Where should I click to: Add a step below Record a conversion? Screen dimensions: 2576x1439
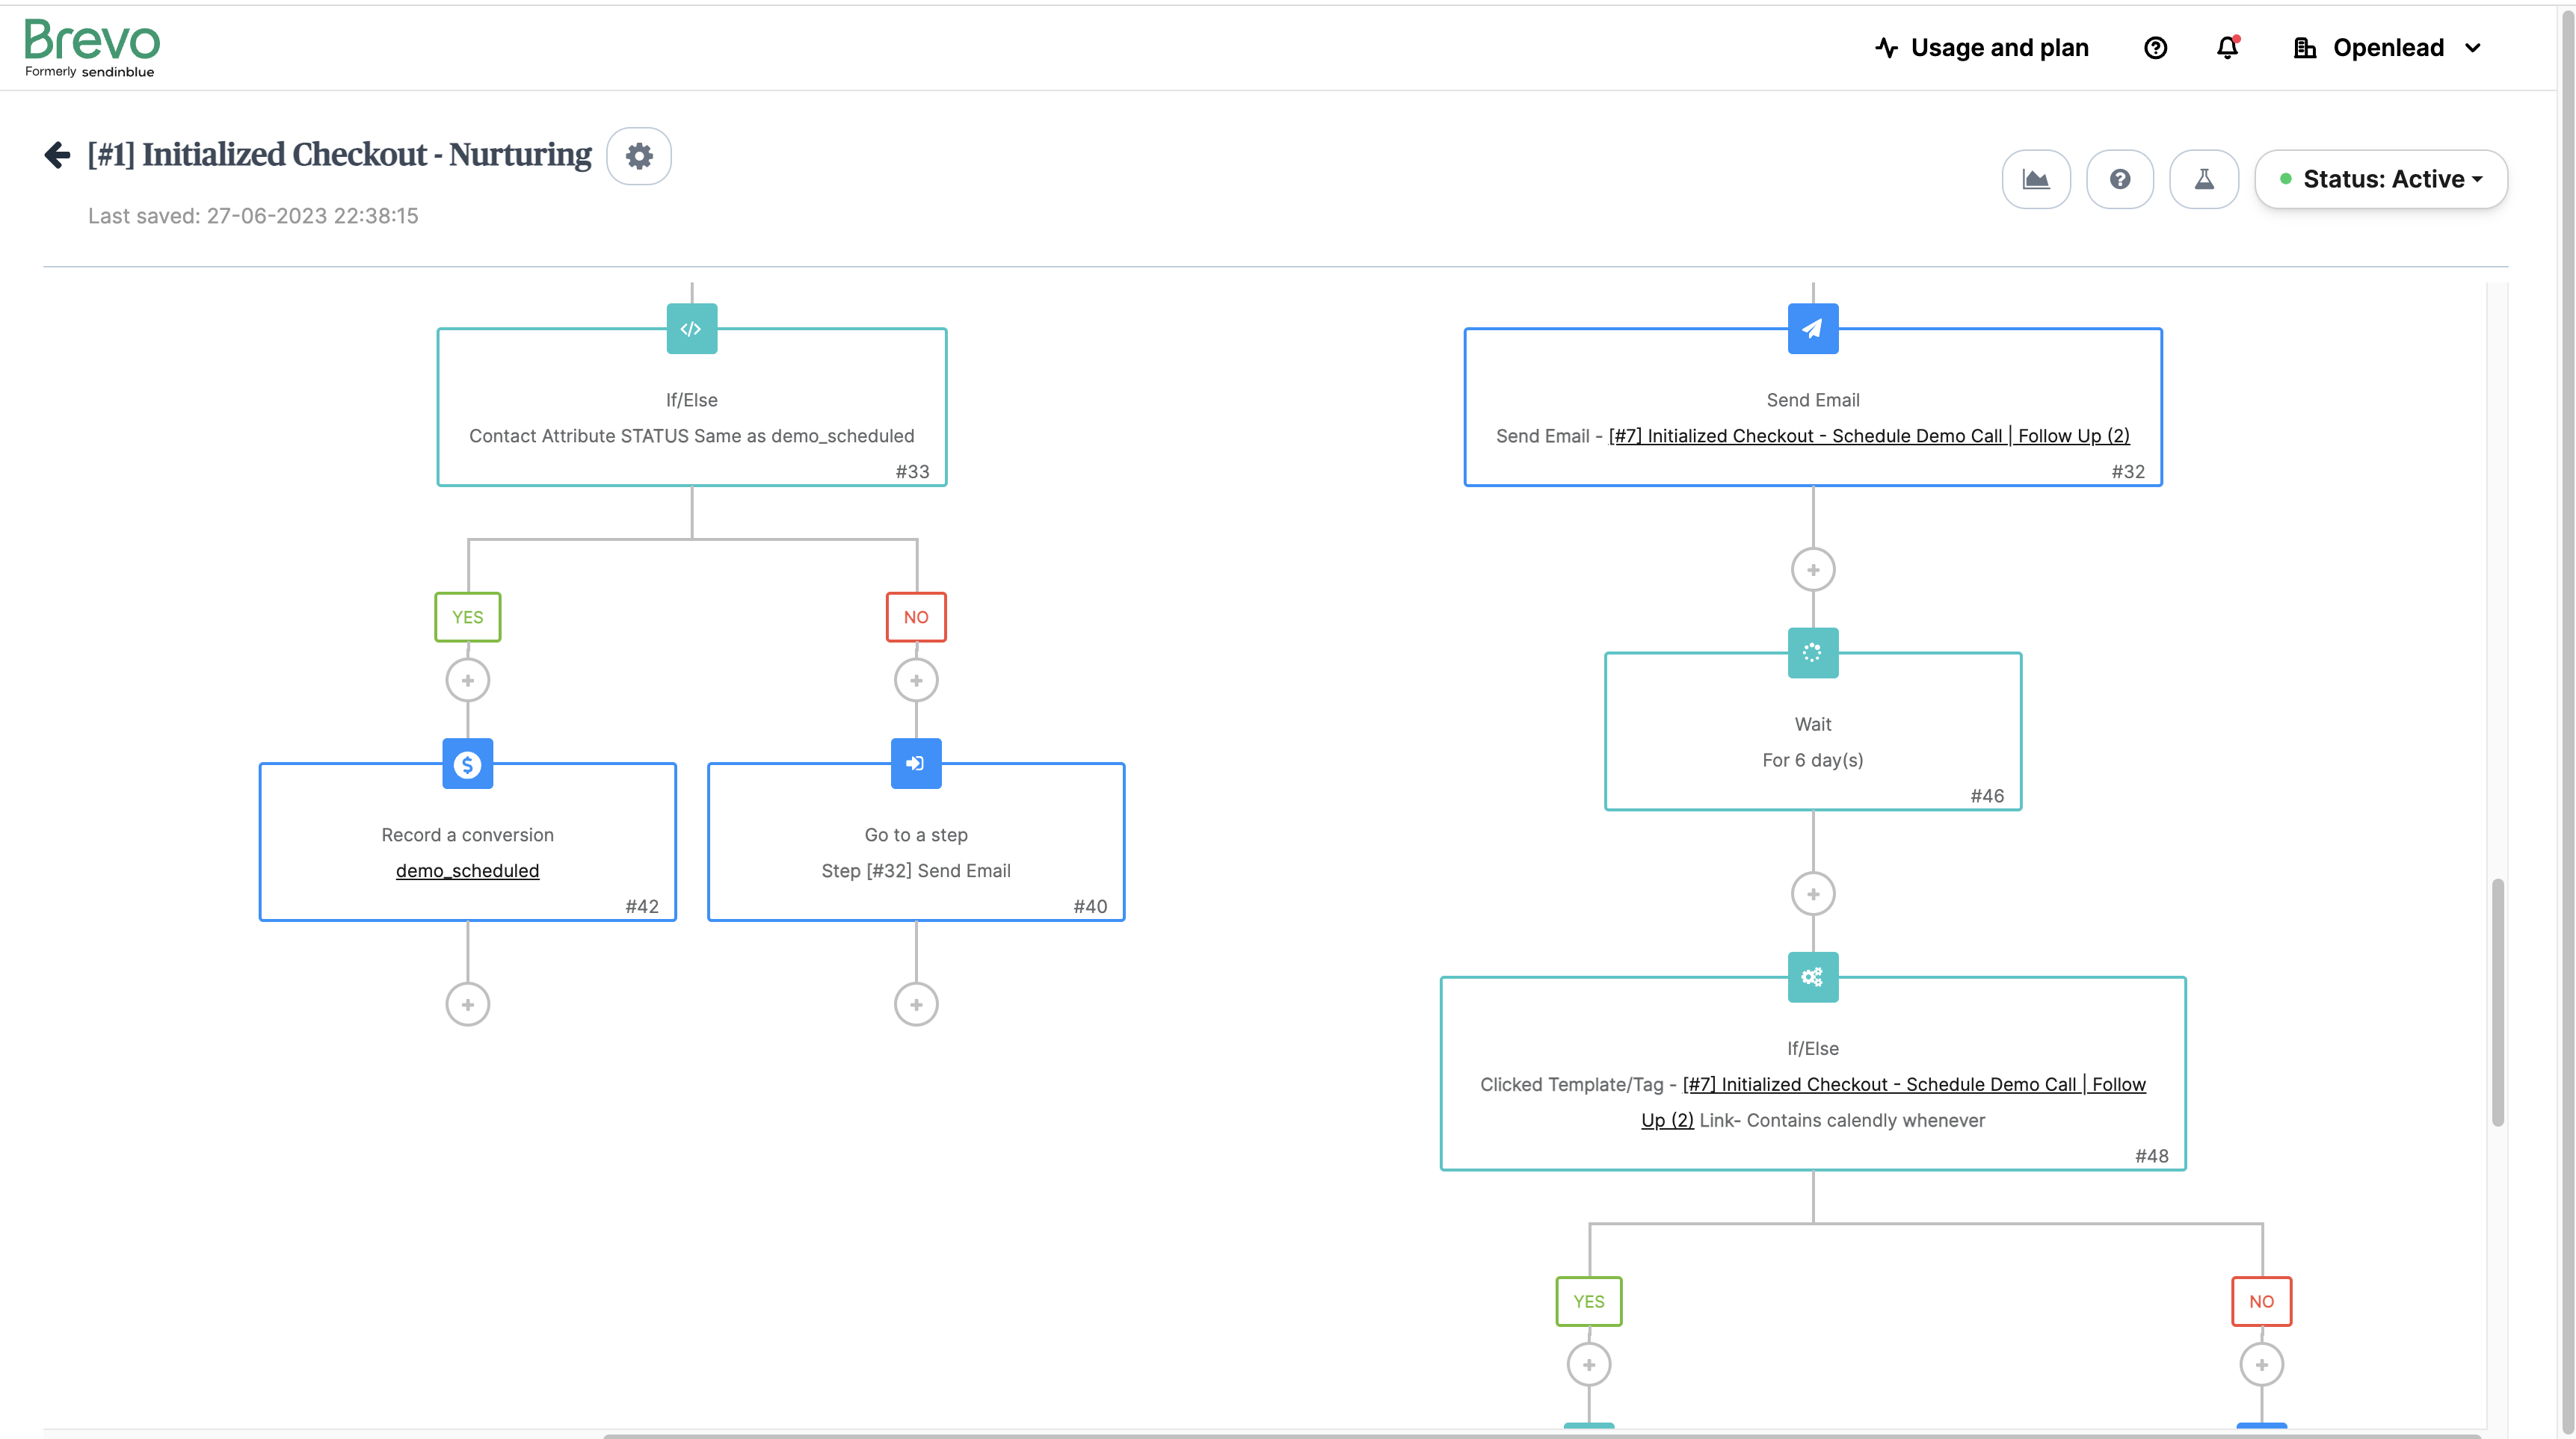[x=467, y=1004]
